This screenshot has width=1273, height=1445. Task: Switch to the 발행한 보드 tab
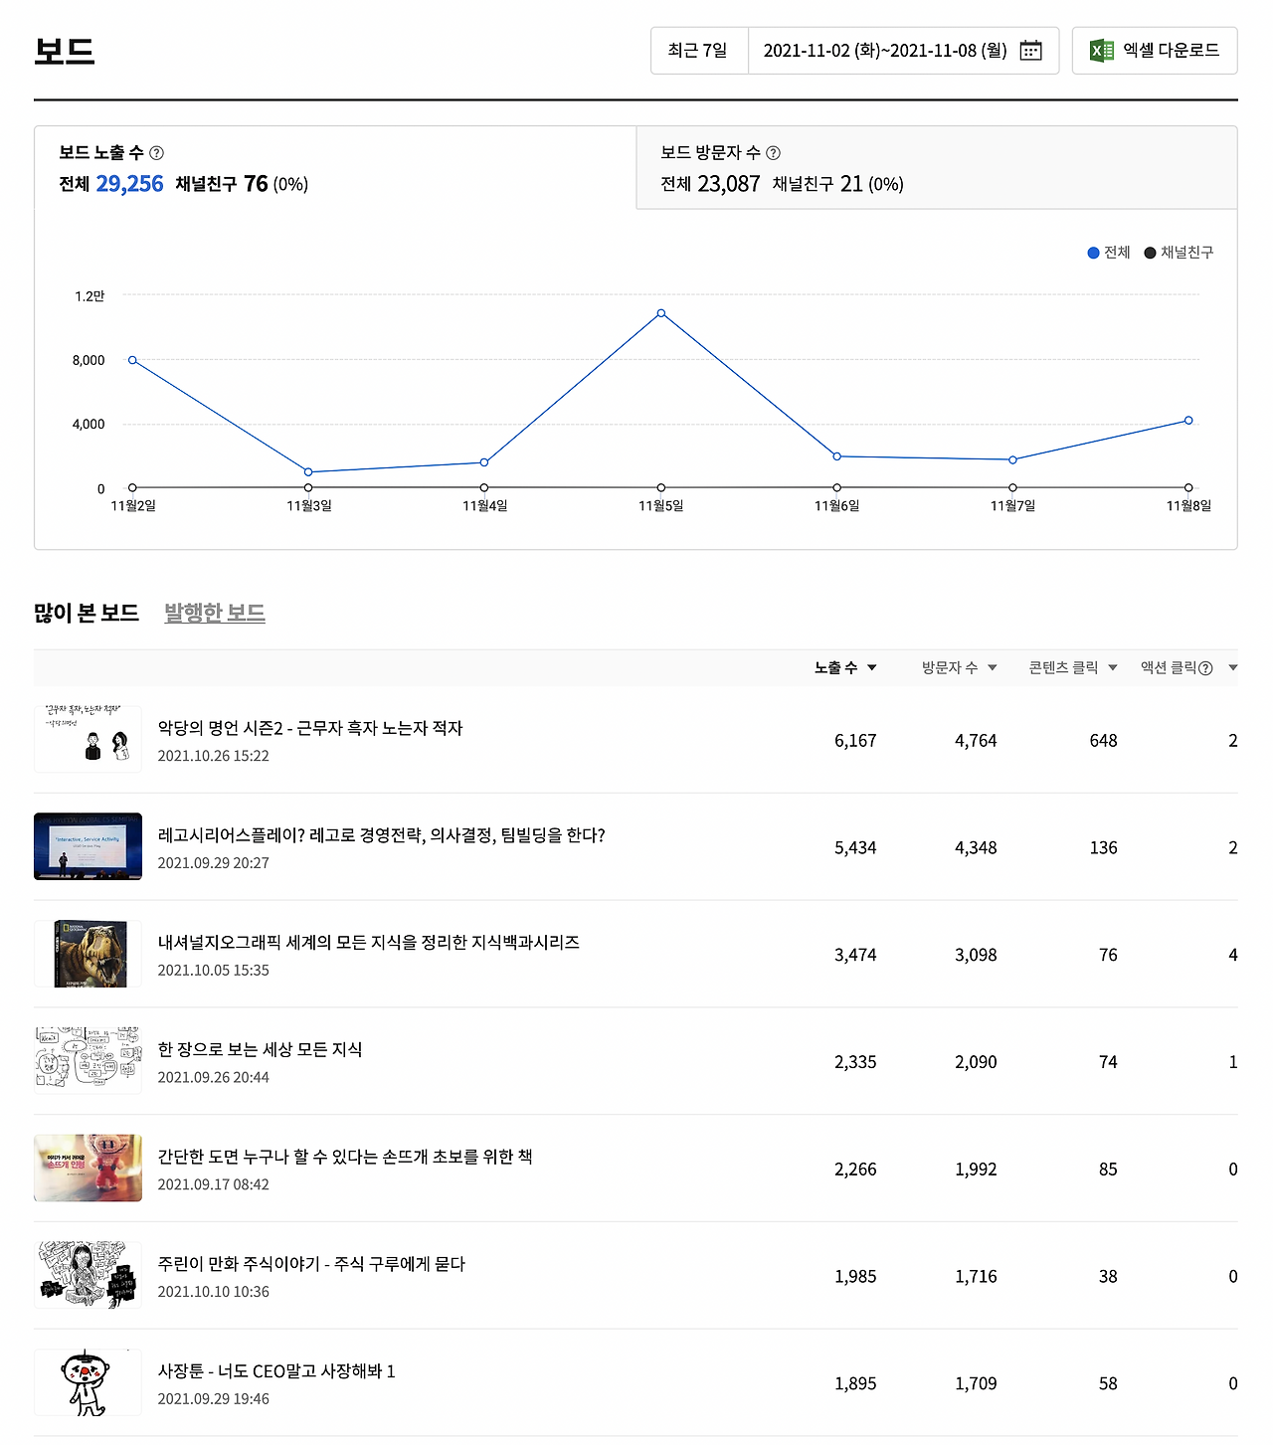coord(214,613)
